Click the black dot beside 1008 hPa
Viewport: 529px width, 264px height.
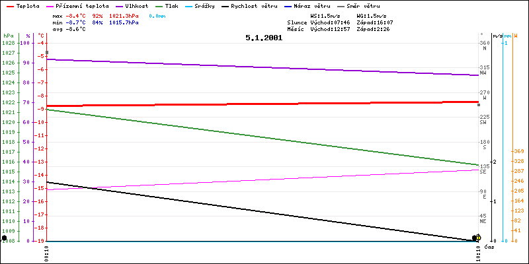tap(4, 238)
